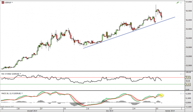Close the RSI 14 Wilder panel
The width and height of the screenshot is (193, 112).
point(183,74)
